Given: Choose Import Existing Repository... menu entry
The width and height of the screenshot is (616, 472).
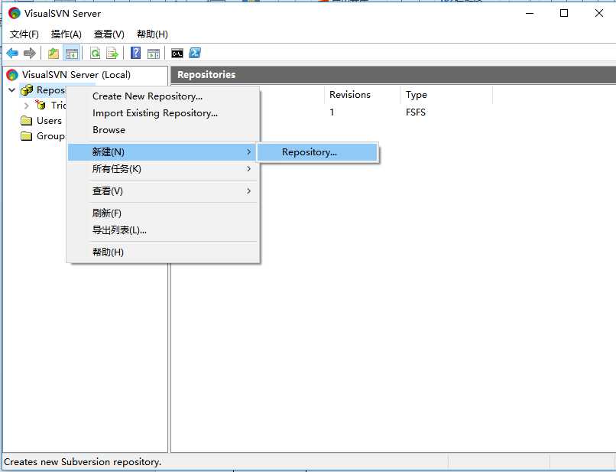Looking at the screenshot, I should [163, 113].
